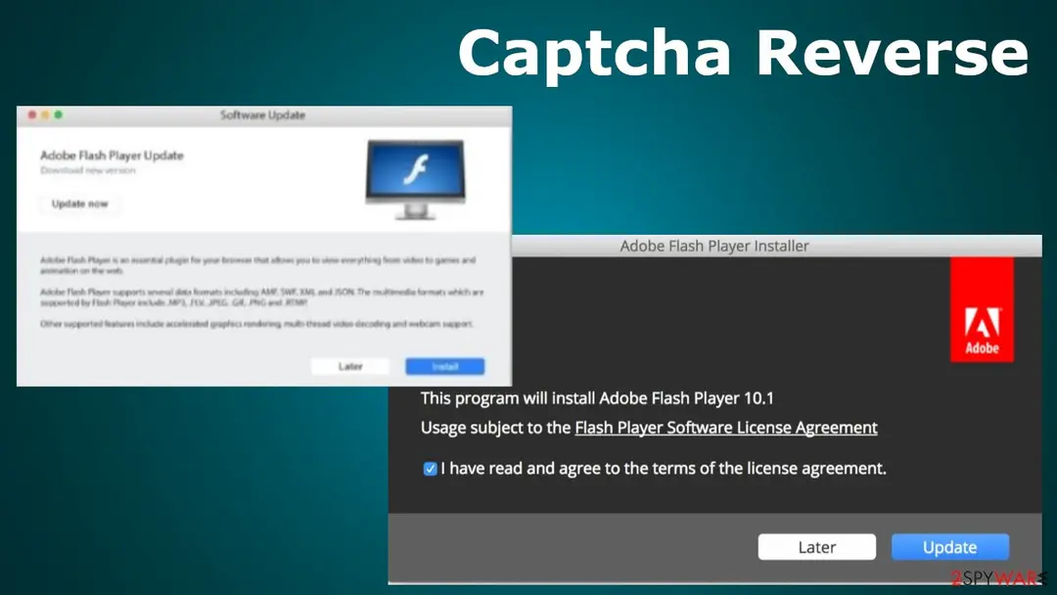
Task: Click Update in Flash Player Installer
Action: pos(949,547)
